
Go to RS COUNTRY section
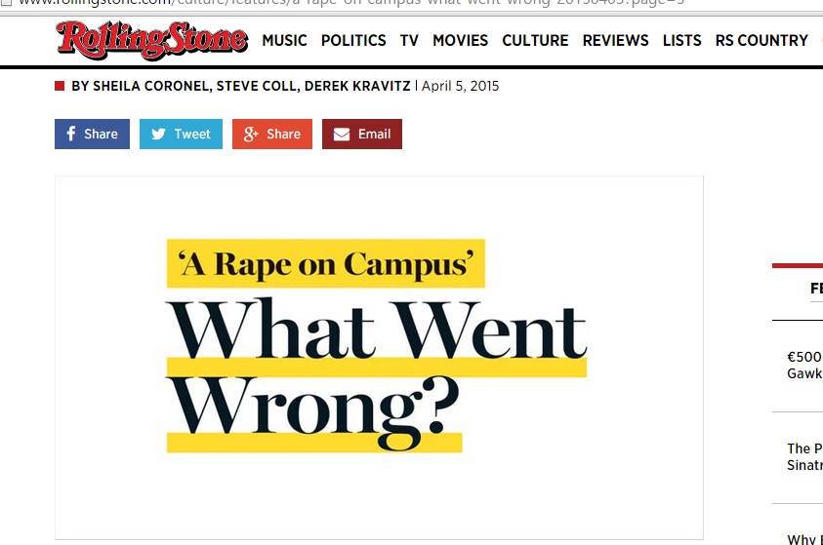(761, 41)
